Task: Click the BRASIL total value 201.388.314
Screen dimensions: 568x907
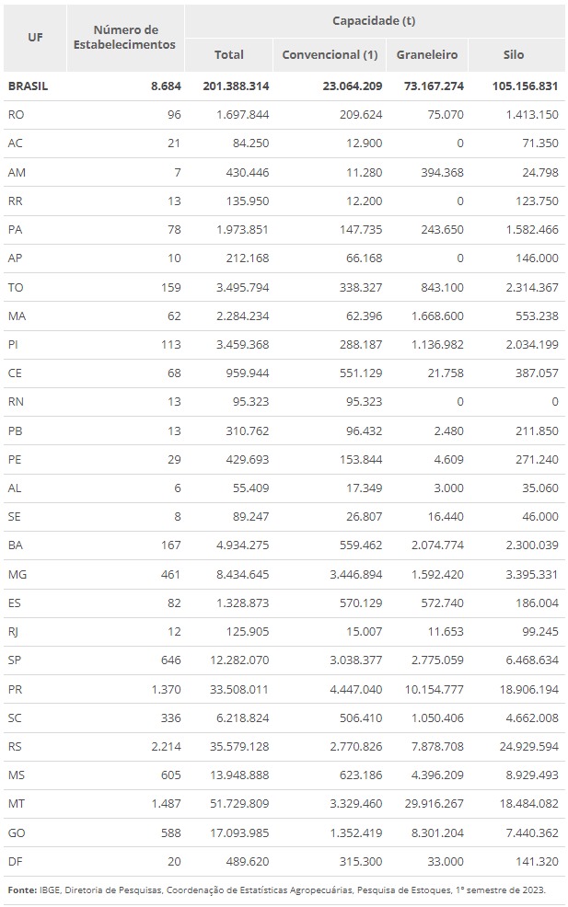Action: (232, 86)
